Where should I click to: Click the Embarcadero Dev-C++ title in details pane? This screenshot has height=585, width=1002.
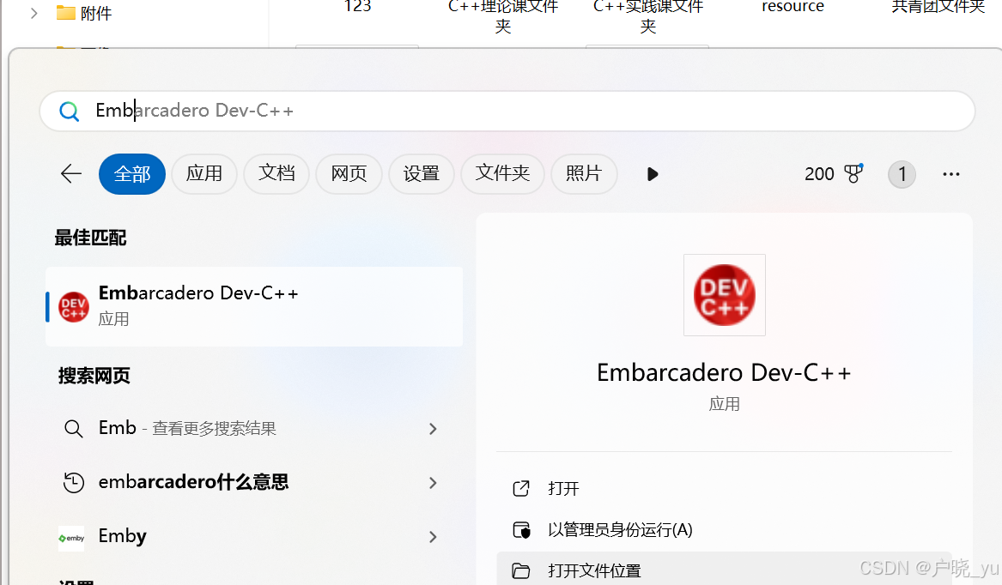[724, 372]
